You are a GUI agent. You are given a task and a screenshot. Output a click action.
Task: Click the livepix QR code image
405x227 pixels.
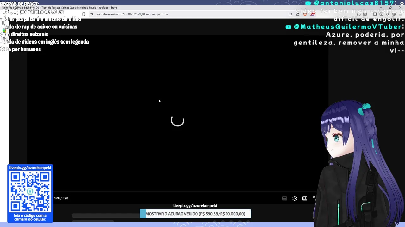coord(30,192)
